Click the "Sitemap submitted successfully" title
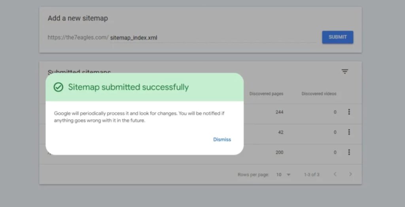 [128, 87]
